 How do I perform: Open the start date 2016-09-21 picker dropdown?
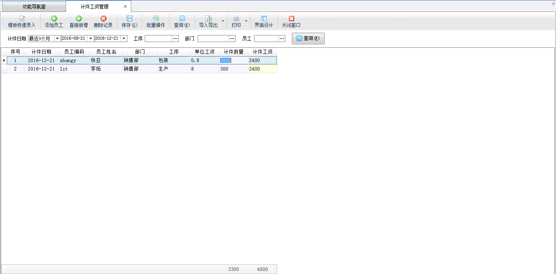pos(91,39)
